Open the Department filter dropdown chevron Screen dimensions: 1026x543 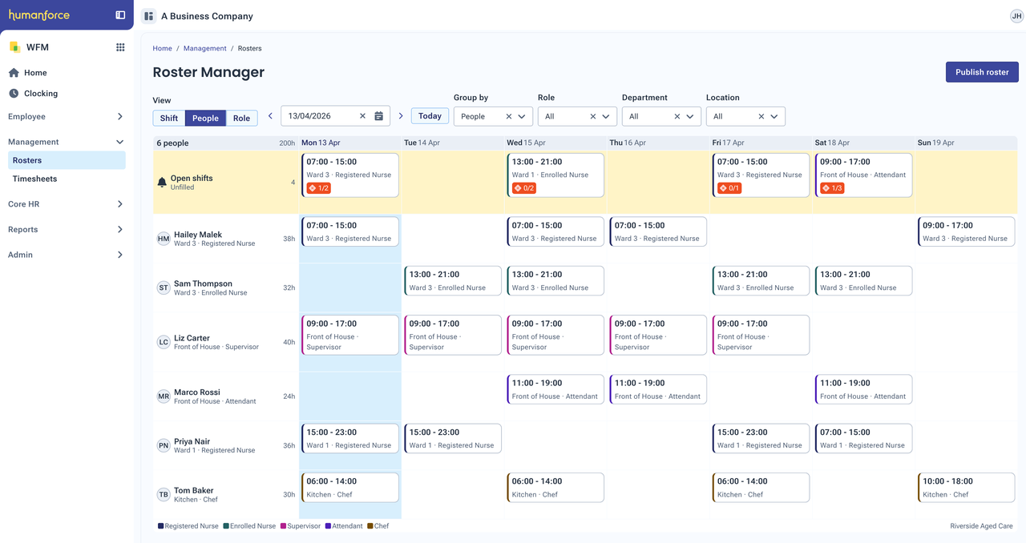tap(690, 117)
